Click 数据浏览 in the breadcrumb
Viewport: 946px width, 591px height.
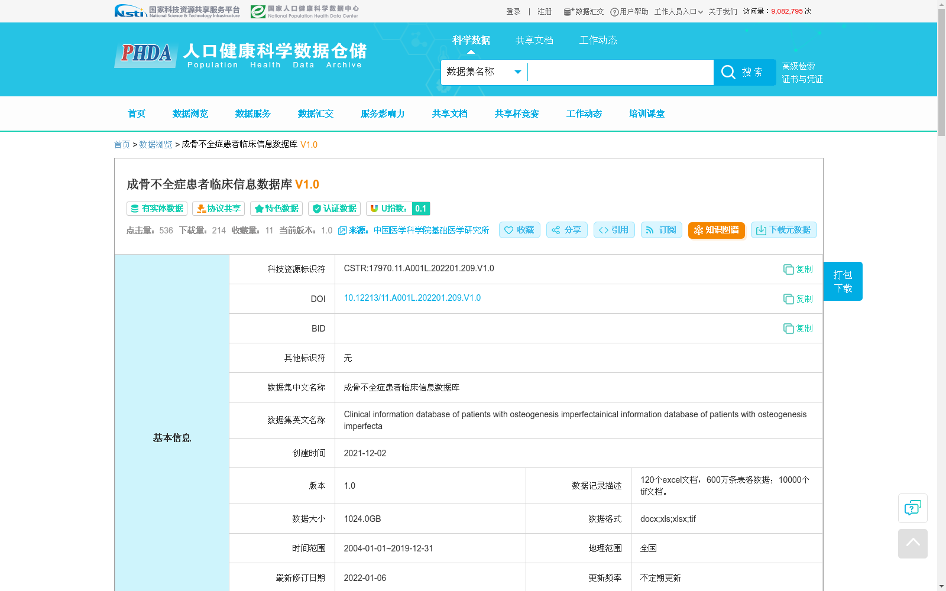(x=155, y=145)
